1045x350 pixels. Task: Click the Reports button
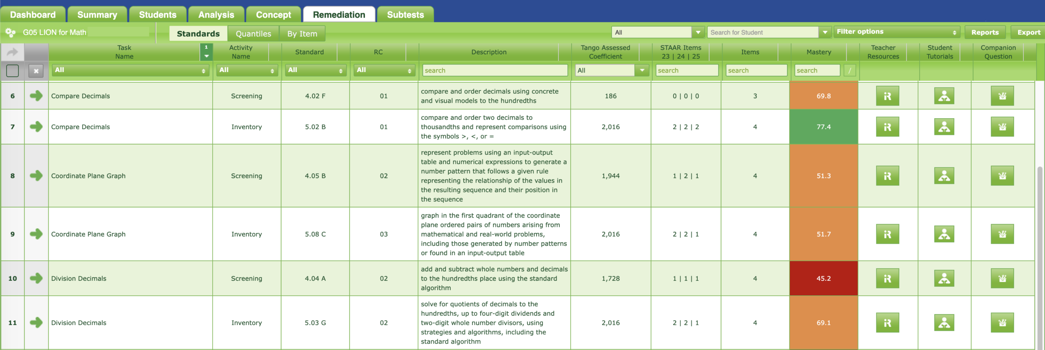[x=985, y=33]
